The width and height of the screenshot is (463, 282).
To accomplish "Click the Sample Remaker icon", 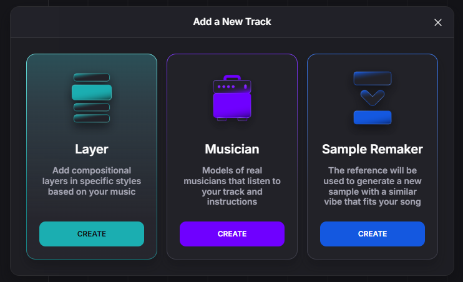I will pos(373,98).
